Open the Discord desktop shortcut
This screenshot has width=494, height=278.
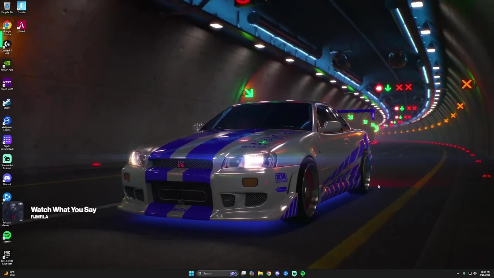click(x=7, y=180)
